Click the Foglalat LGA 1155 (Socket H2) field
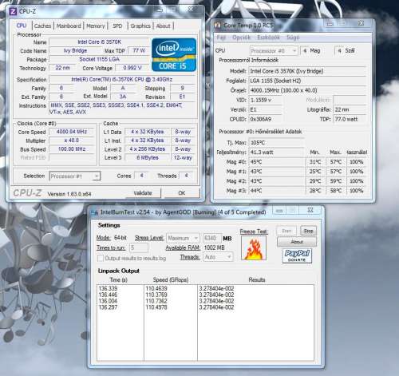The image size is (399, 376). pyautogui.click(x=307, y=81)
